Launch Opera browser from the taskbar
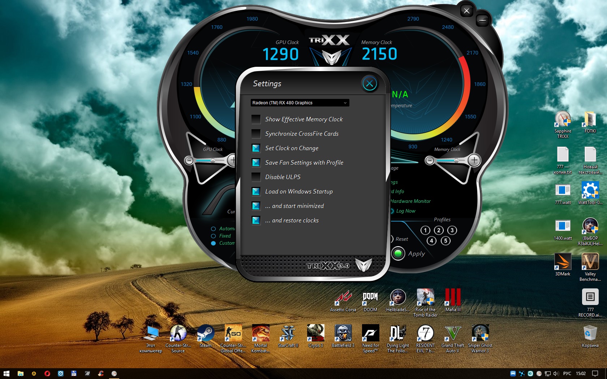 click(47, 374)
